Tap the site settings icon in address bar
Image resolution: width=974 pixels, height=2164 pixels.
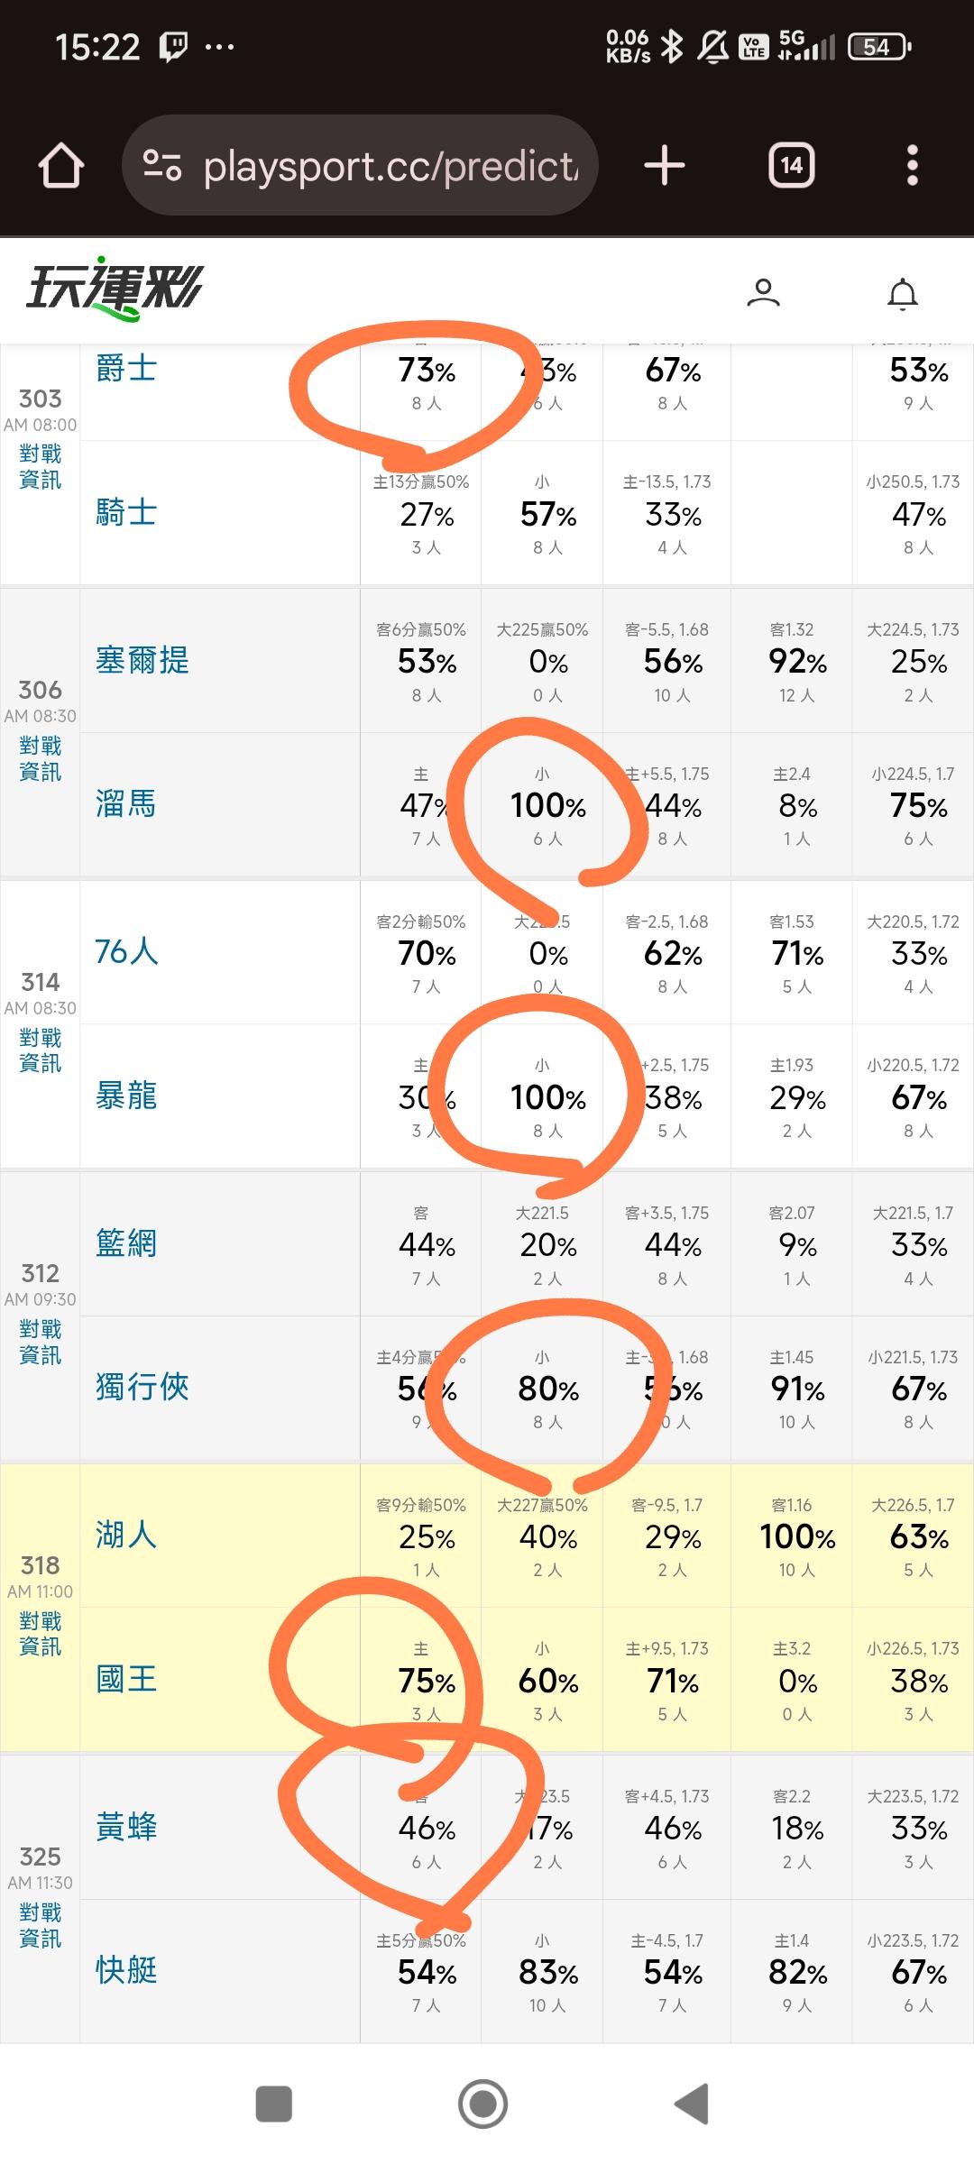(x=162, y=166)
